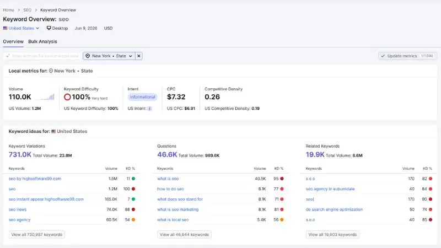Click the 1.5M volume for 'seo by highsoftware99.com'
Viewport: 441px width, 248px height.
click(x=113, y=179)
